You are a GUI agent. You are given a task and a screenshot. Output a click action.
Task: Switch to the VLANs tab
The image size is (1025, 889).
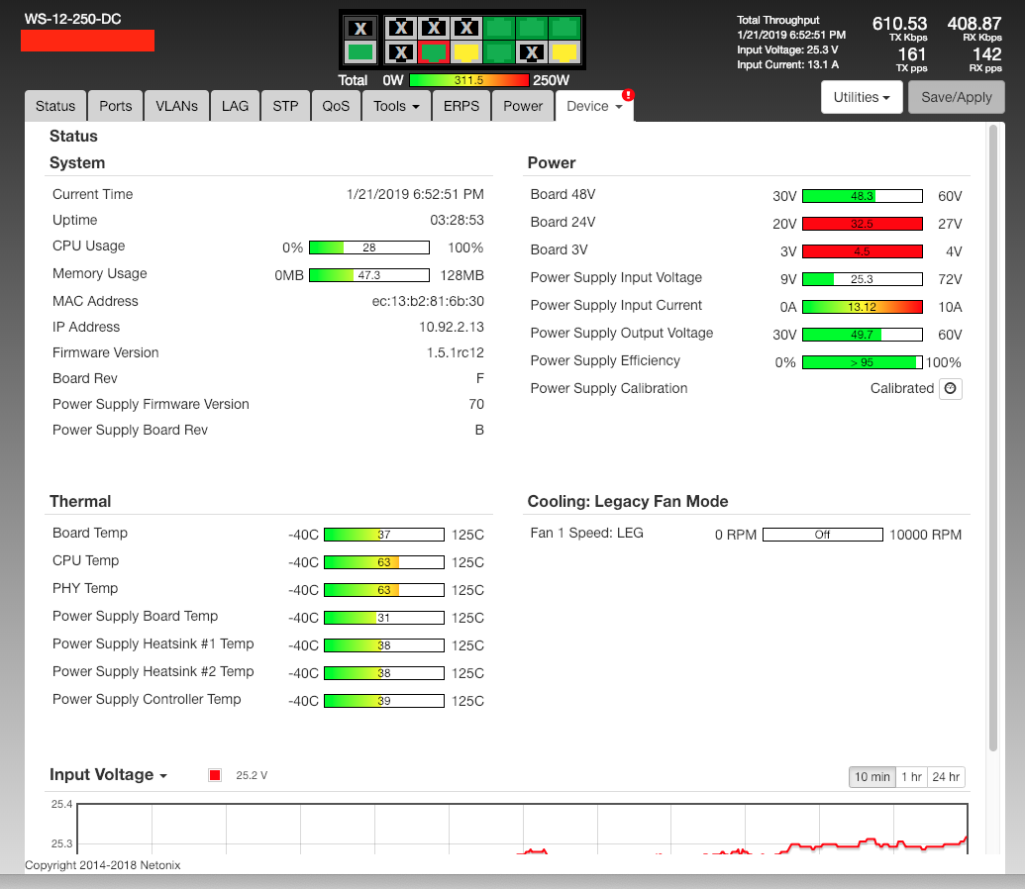(175, 106)
